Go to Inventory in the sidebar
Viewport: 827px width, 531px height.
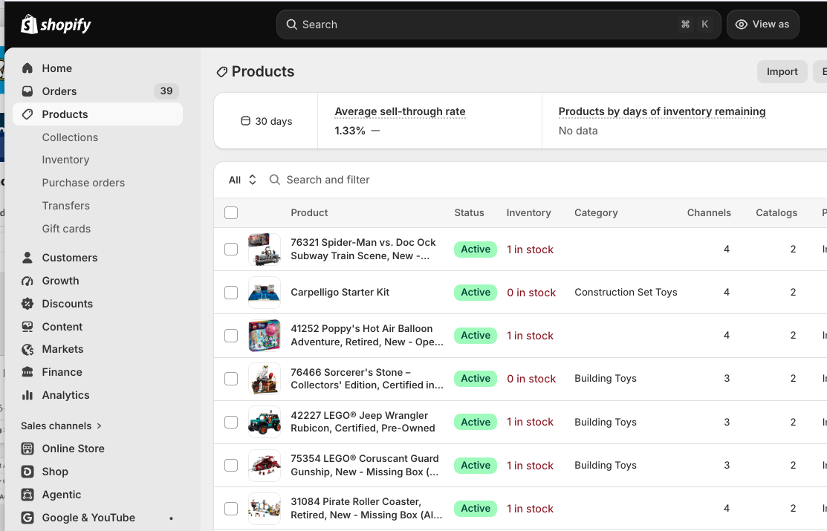coord(65,160)
